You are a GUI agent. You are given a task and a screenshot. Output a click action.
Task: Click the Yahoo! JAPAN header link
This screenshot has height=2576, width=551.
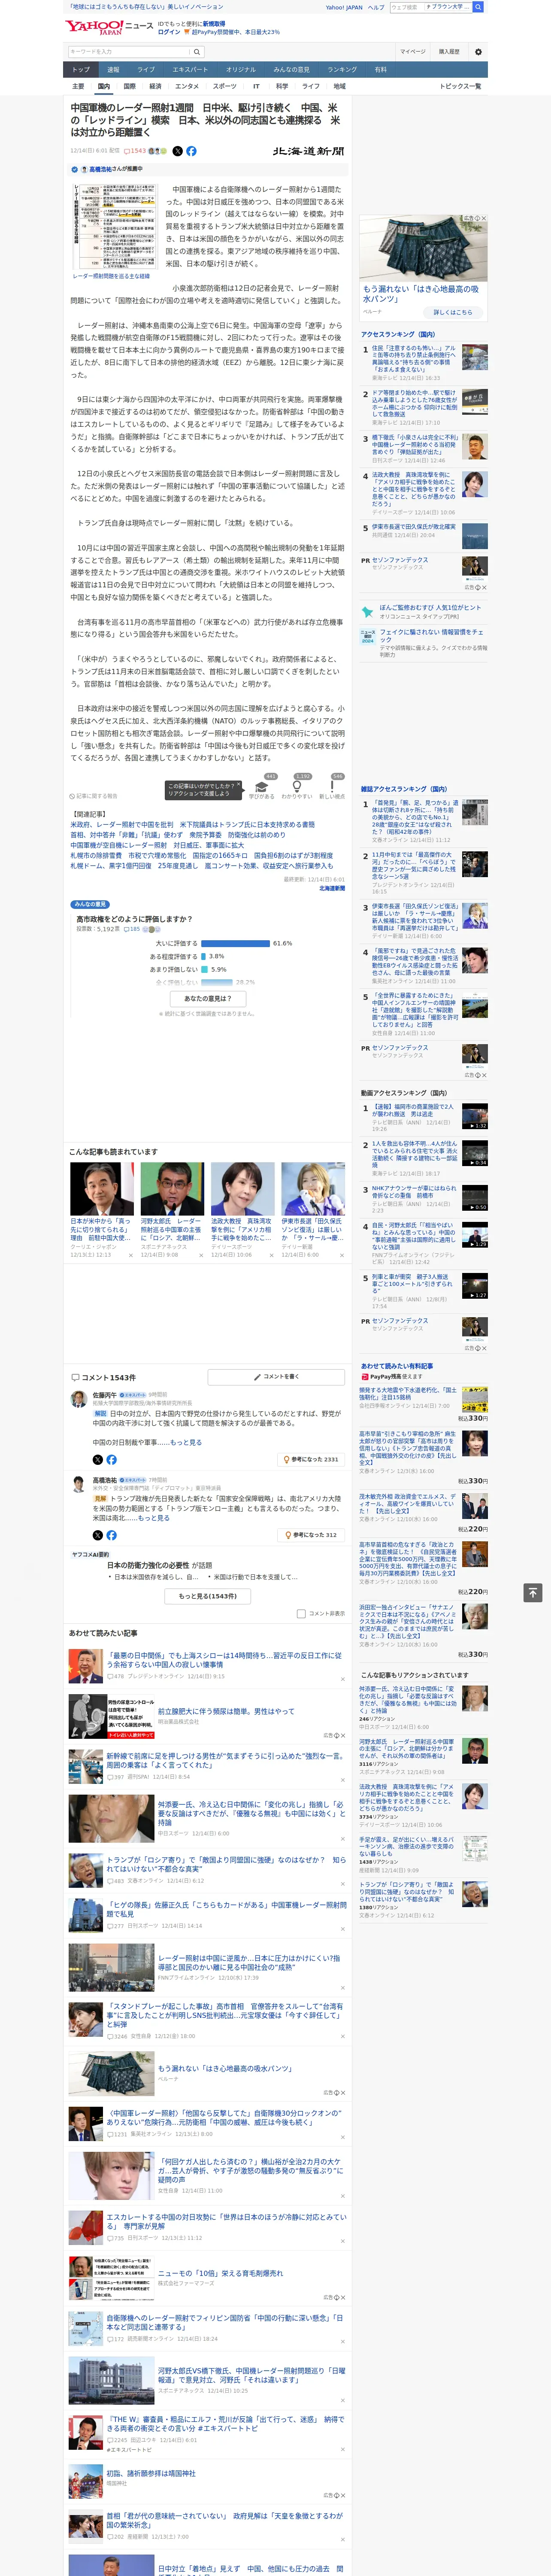(x=344, y=7)
